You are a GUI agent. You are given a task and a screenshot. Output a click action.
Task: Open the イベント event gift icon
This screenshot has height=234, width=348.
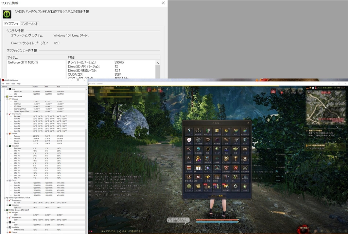(x=189, y=169)
